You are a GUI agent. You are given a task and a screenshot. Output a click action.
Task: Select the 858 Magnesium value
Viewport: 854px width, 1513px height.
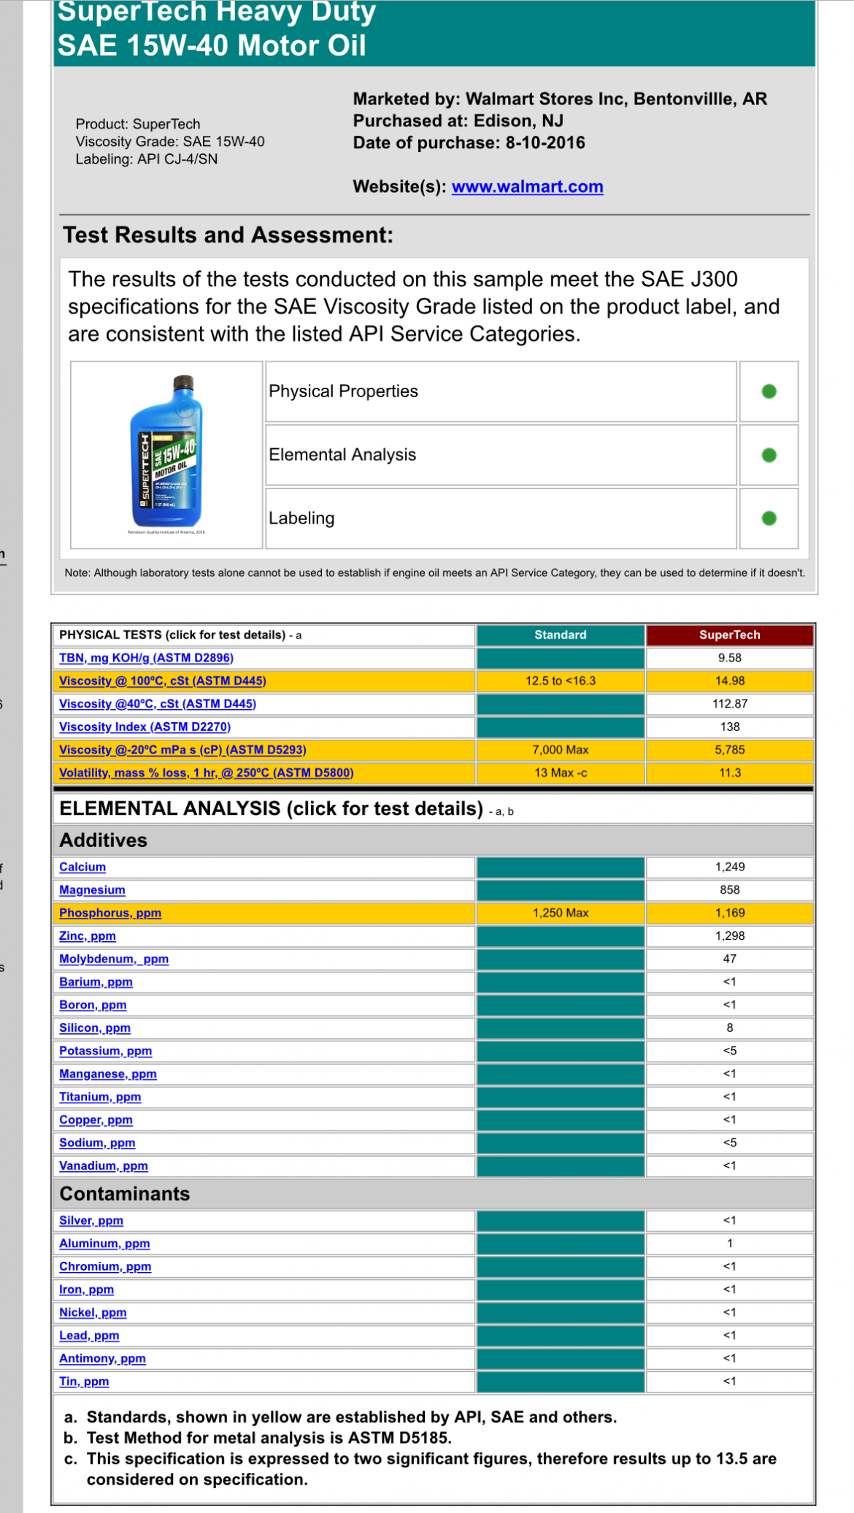[730, 890]
